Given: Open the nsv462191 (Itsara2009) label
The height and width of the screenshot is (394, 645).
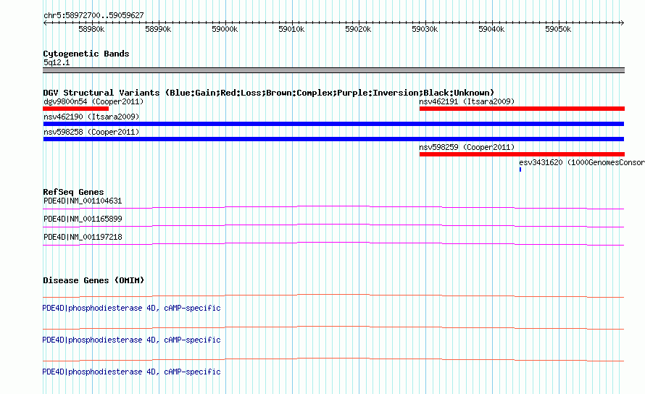Looking at the screenshot, I should (x=467, y=101).
